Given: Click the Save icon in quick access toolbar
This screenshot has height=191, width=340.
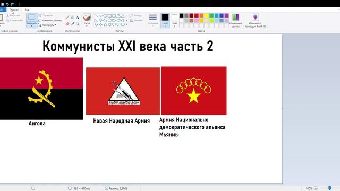Looking at the screenshot, I should 3,4.
